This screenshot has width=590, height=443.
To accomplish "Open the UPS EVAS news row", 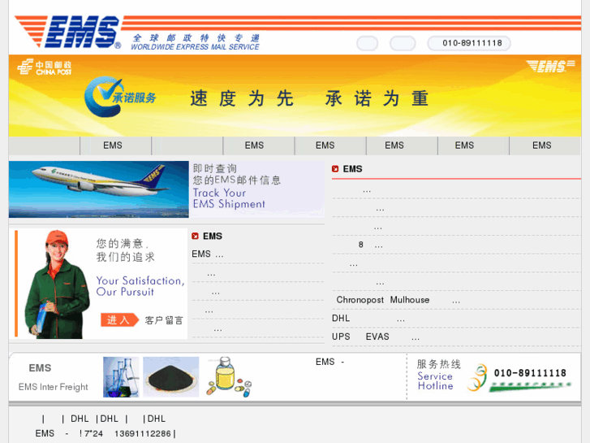I will coord(456,337).
